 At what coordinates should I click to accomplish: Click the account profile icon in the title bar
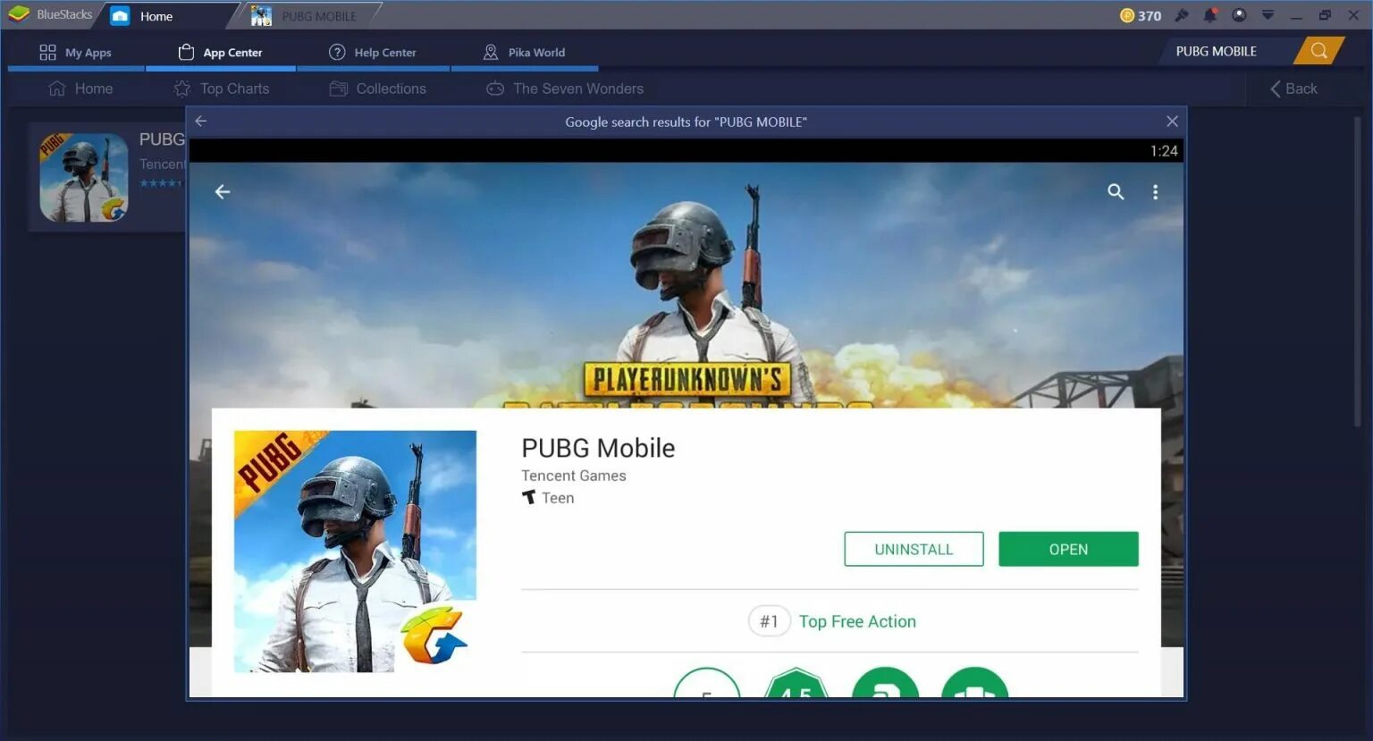(x=1240, y=15)
